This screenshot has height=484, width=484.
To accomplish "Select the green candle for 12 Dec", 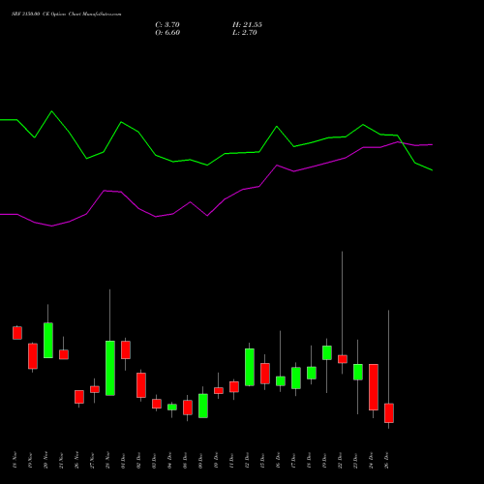I will click(x=250, y=367).
